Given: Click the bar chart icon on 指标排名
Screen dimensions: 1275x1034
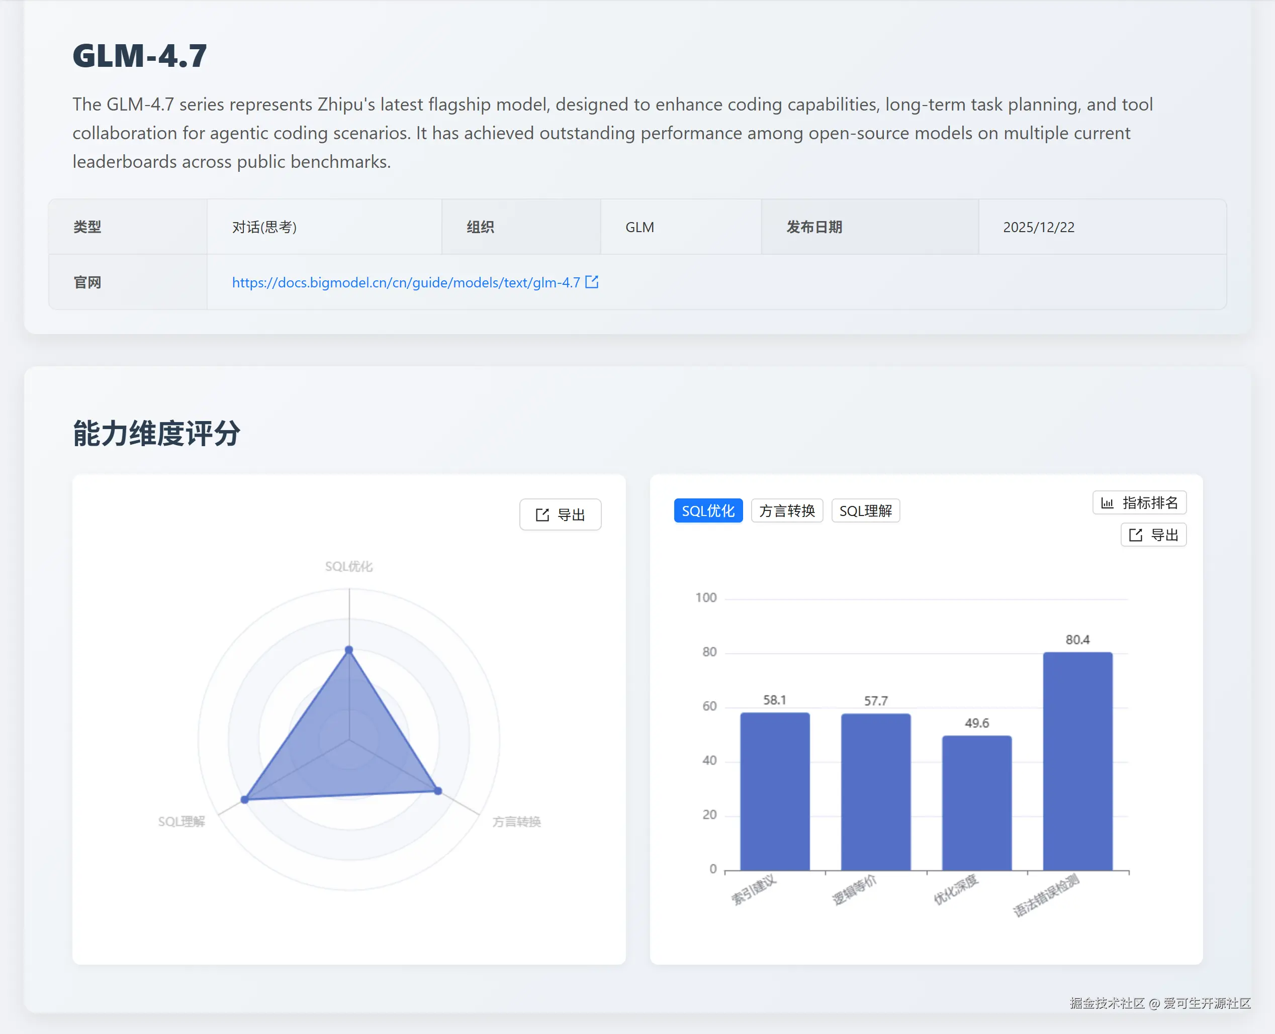Looking at the screenshot, I should tap(1107, 503).
